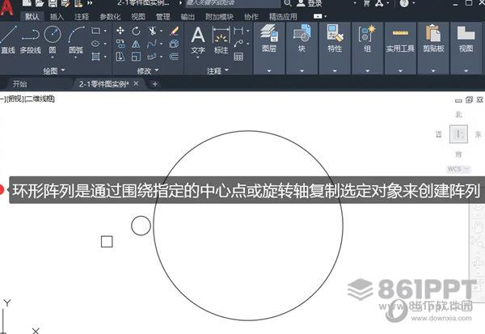Viewport: 485px width, 334px height.
Task: Open the WCS coordinate system dropdown
Action: 458,169
